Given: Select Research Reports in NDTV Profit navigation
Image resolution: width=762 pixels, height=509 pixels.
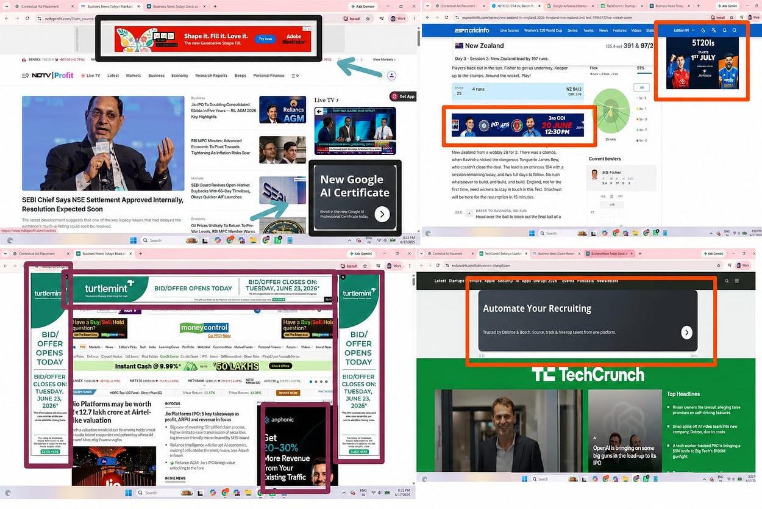Looking at the screenshot, I should click(211, 76).
